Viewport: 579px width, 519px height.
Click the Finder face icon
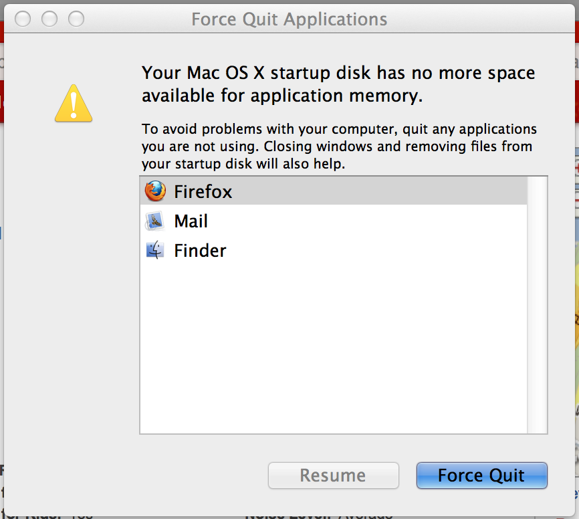(155, 251)
